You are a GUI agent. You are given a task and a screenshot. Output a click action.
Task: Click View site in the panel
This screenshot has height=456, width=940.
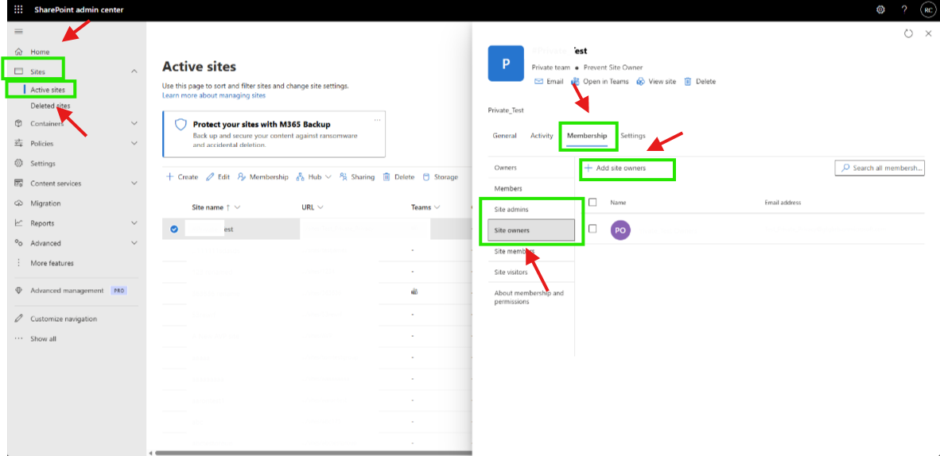click(656, 82)
